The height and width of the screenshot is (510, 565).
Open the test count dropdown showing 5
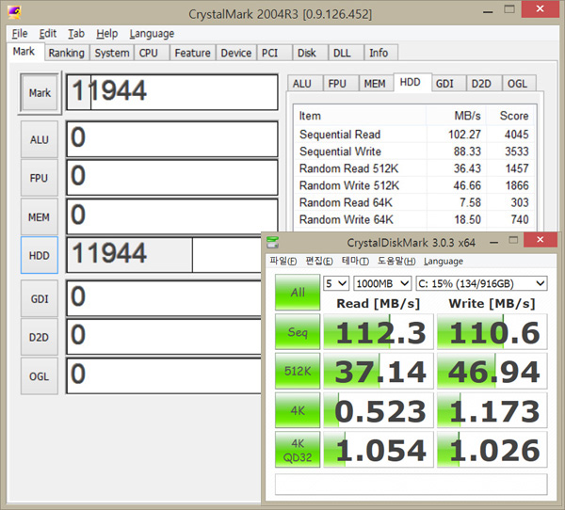336,283
